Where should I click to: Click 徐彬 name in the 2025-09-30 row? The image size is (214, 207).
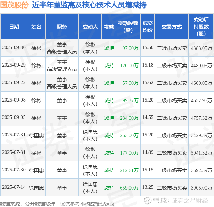point(36,48)
